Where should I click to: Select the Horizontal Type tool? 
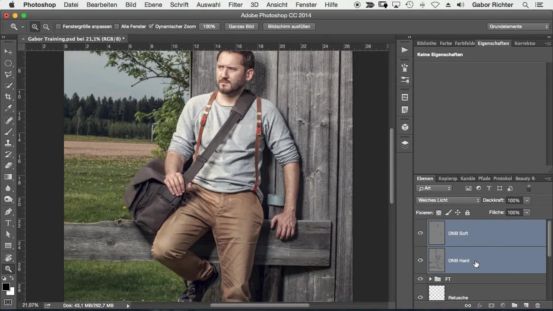click(8, 223)
